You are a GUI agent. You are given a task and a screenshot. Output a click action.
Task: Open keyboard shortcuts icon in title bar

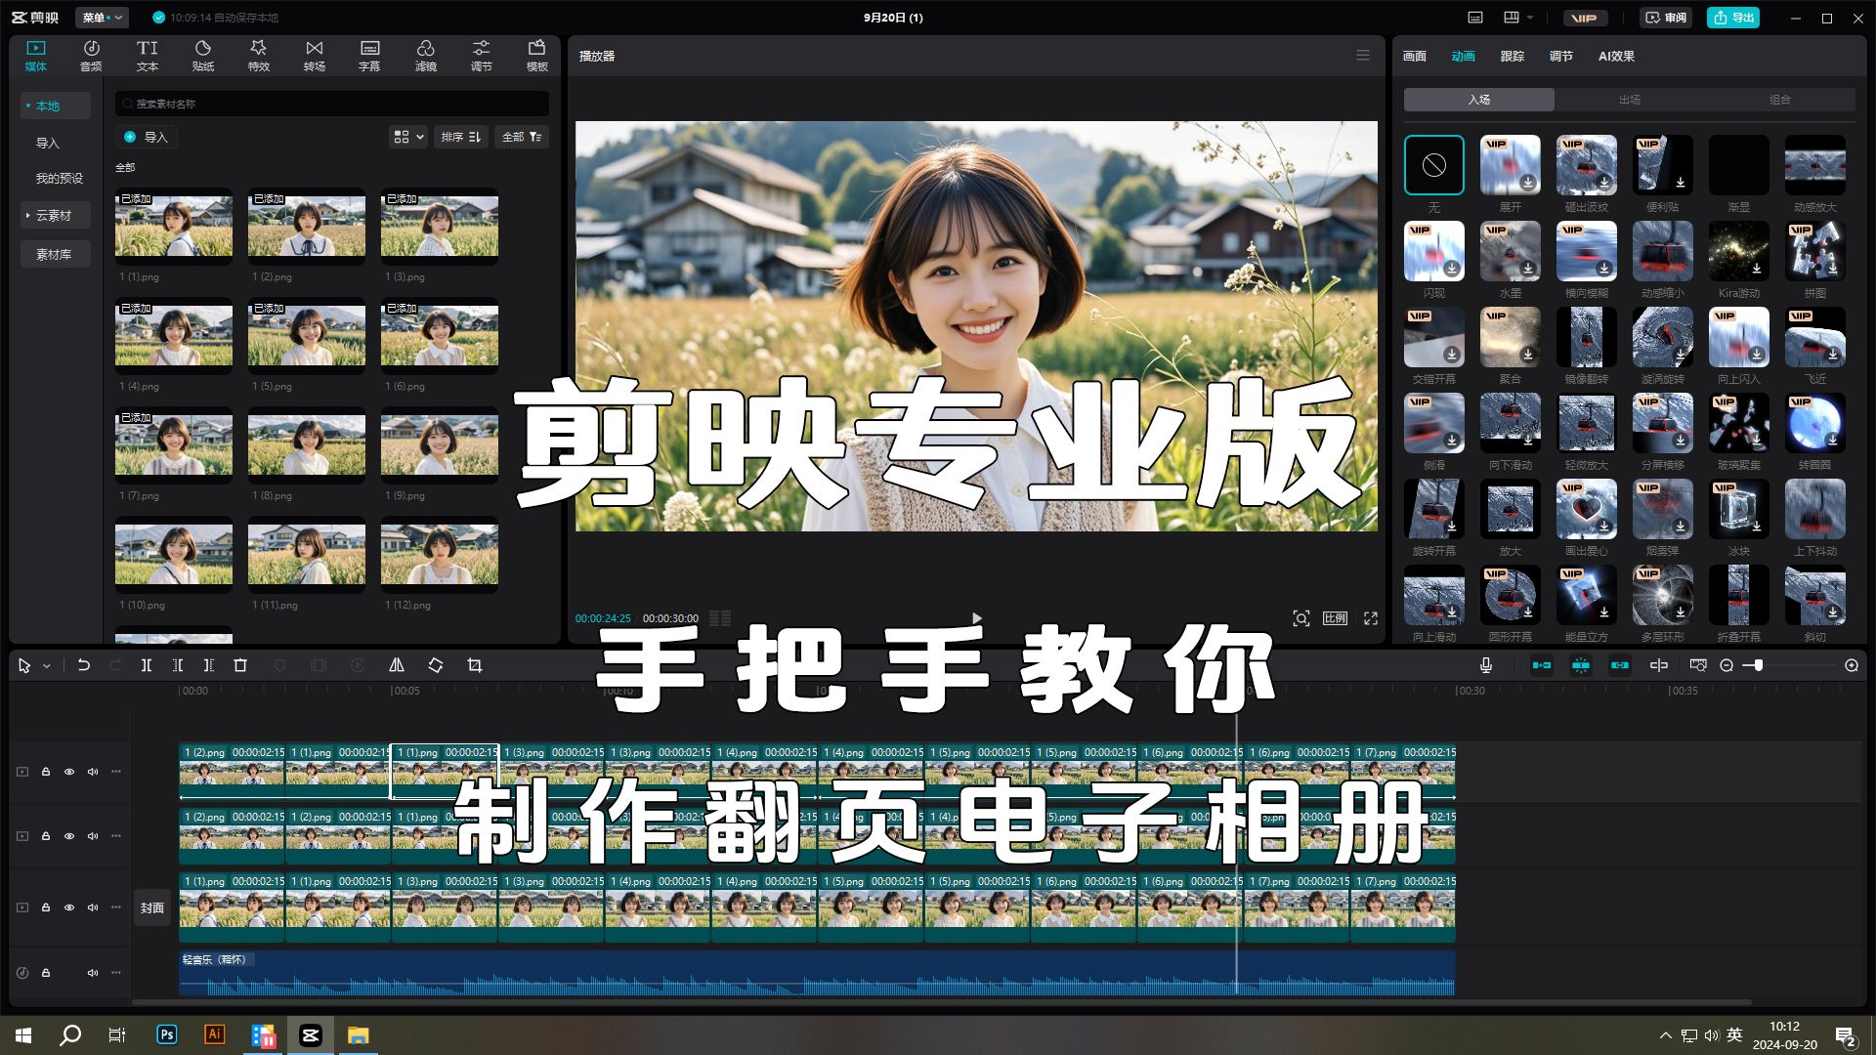(x=1475, y=18)
